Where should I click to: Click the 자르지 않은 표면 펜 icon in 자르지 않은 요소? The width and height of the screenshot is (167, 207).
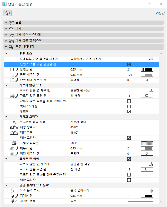point(14,96)
